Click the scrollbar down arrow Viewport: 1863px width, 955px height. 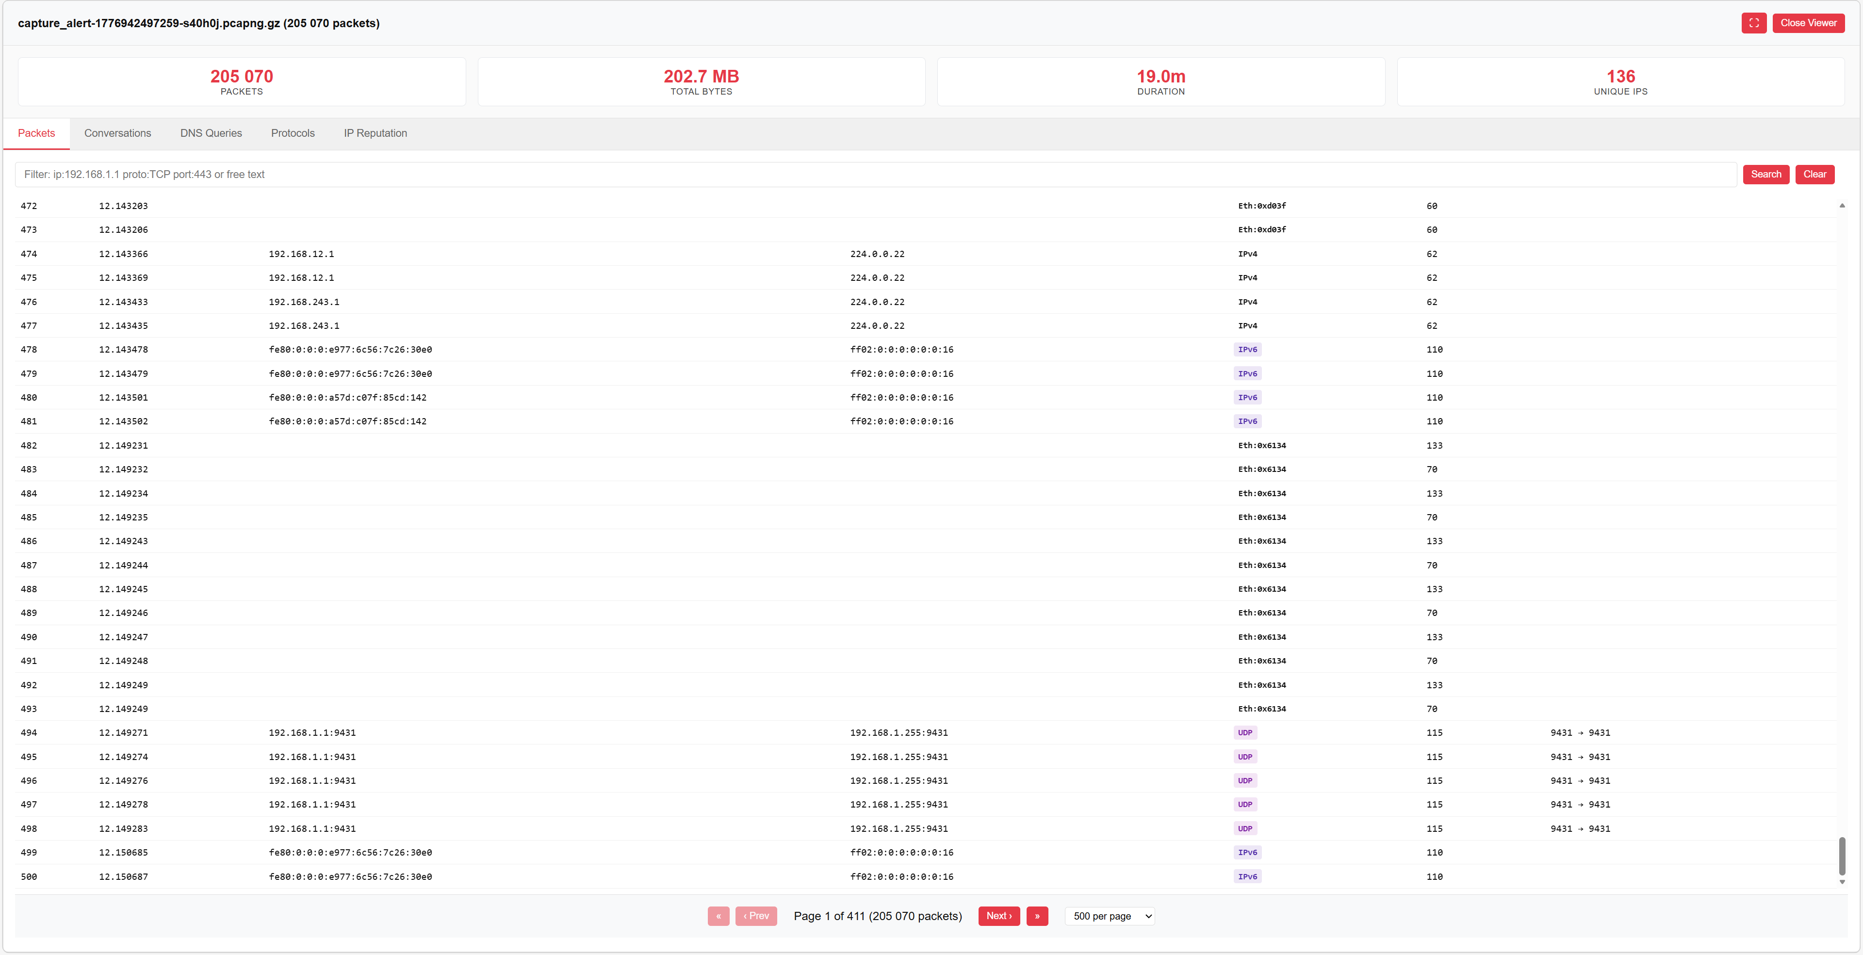(1843, 881)
